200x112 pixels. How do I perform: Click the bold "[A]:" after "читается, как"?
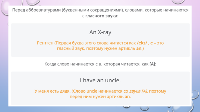pos(153,64)
